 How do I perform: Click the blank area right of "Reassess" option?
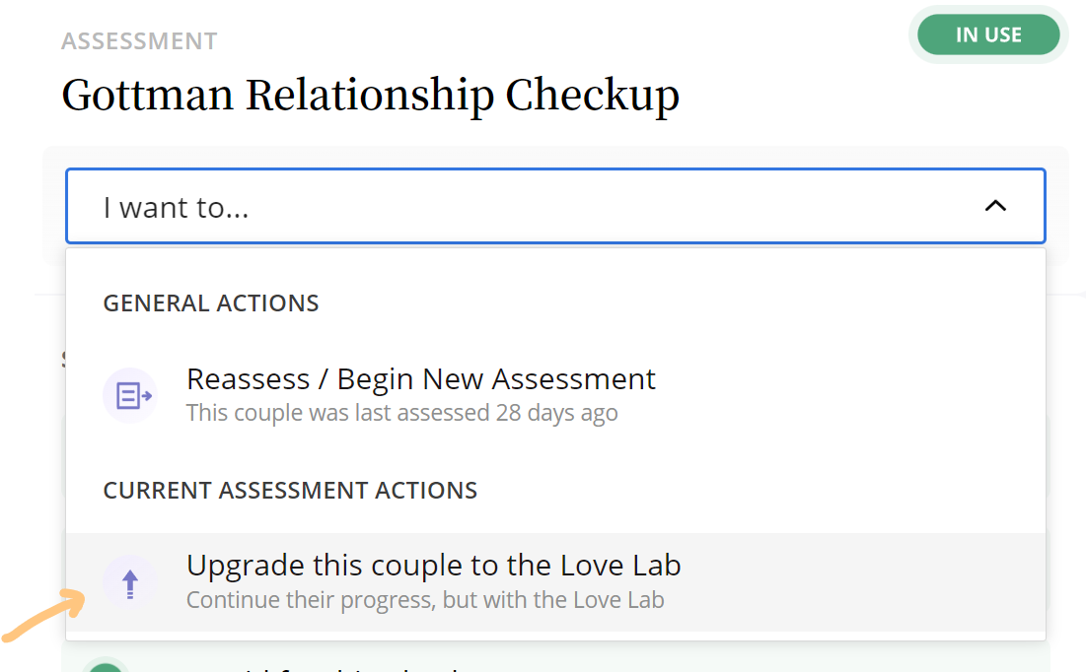(838, 394)
